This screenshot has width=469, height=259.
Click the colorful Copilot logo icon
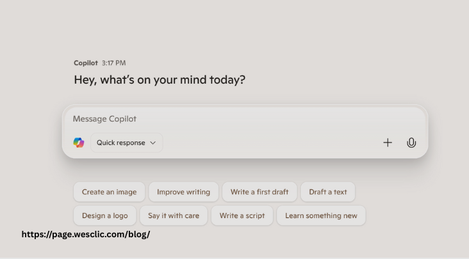(79, 143)
